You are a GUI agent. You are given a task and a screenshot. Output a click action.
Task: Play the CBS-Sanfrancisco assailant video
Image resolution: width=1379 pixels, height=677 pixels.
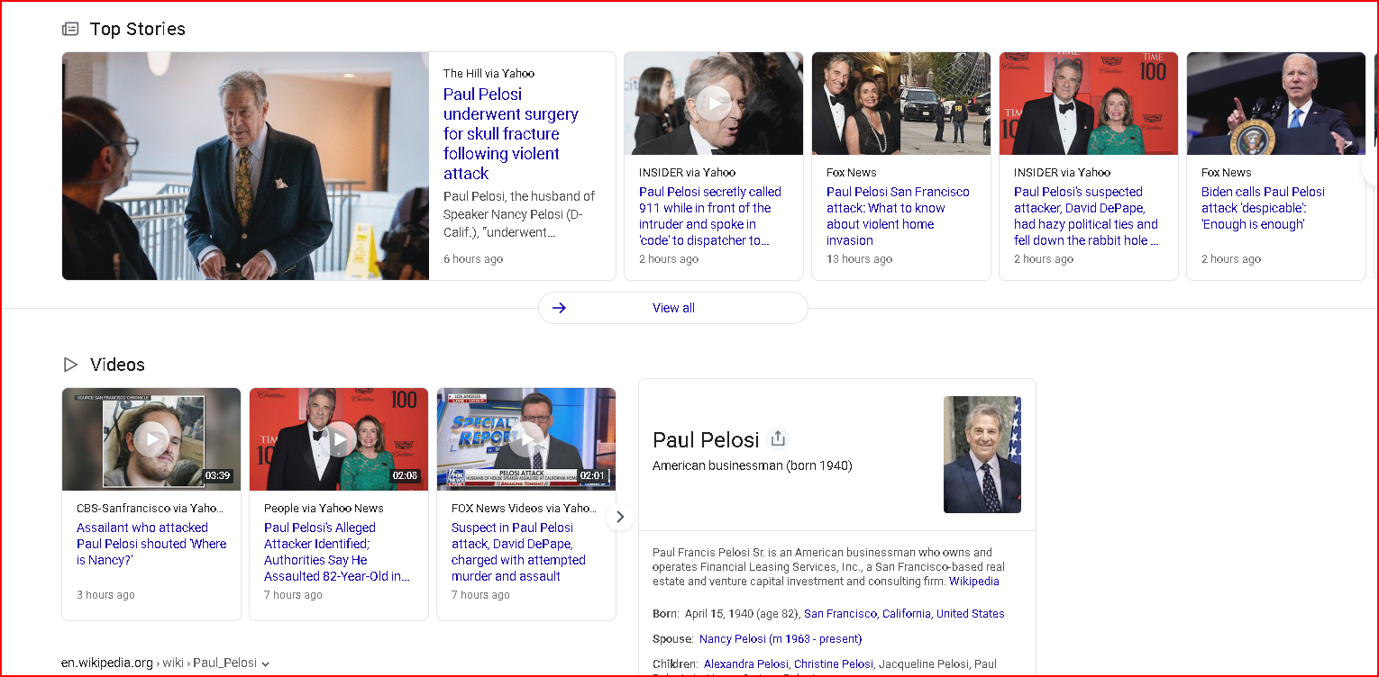(x=151, y=439)
